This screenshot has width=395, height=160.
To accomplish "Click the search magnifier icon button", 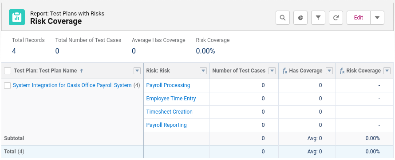I will pyautogui.click(x=283, y=18).
